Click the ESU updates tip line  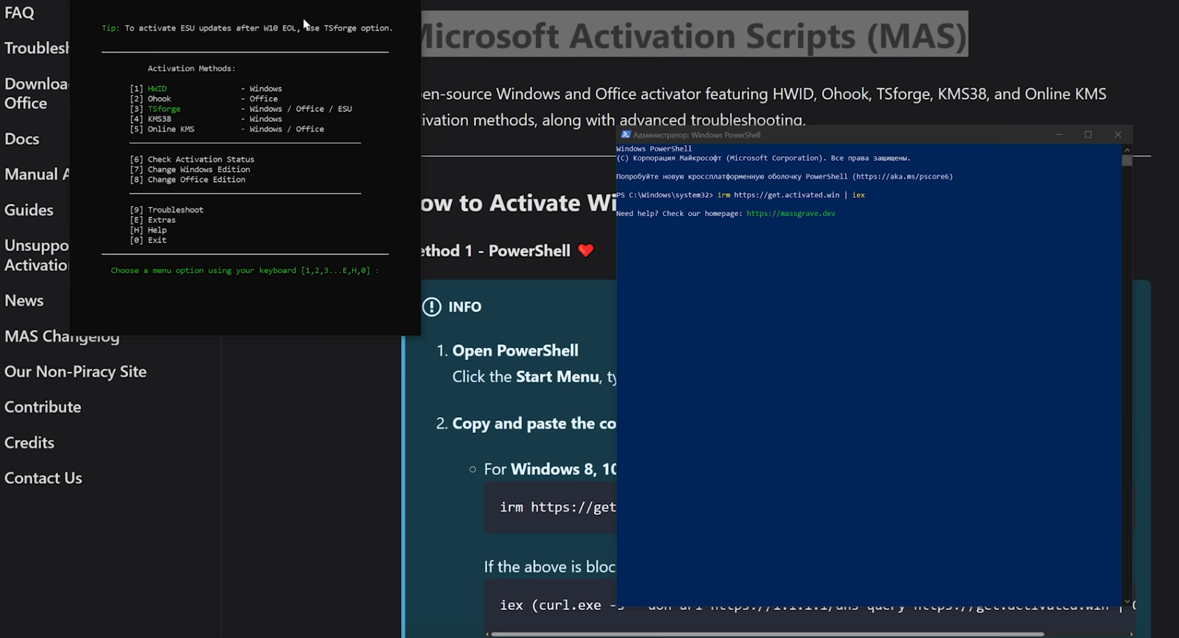(247, 29)
